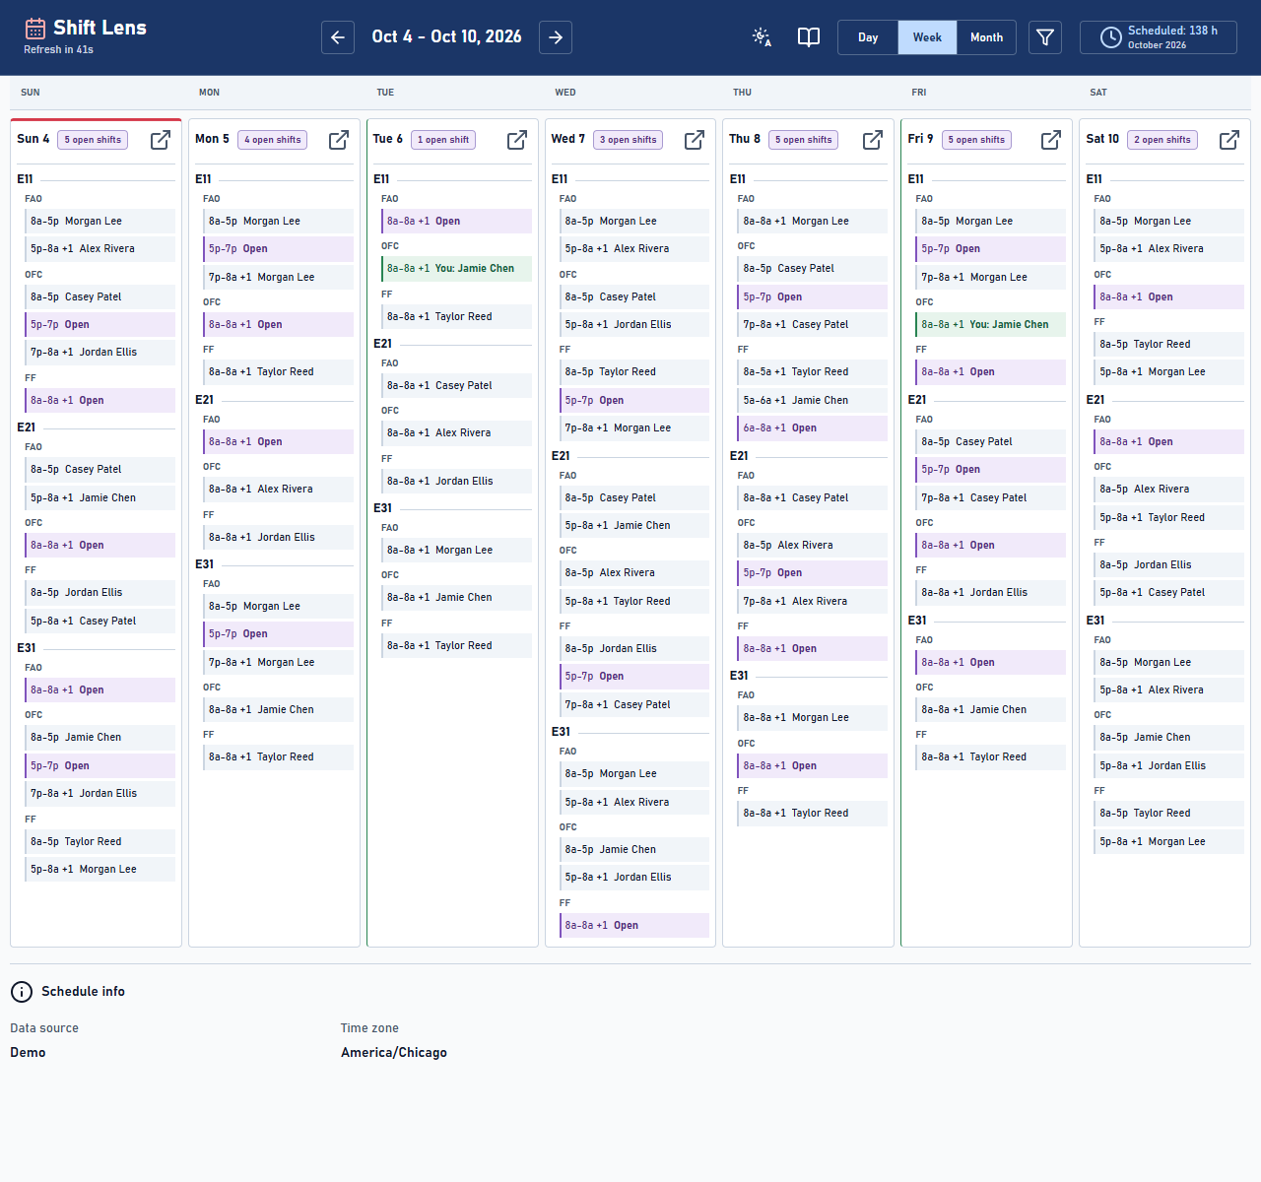Image resolution: width=1261 pixels, height=1182 pixels.
Task: Select Tuesday E31 OFC Jamie Chen shift
Action: [x=456, y=598]
